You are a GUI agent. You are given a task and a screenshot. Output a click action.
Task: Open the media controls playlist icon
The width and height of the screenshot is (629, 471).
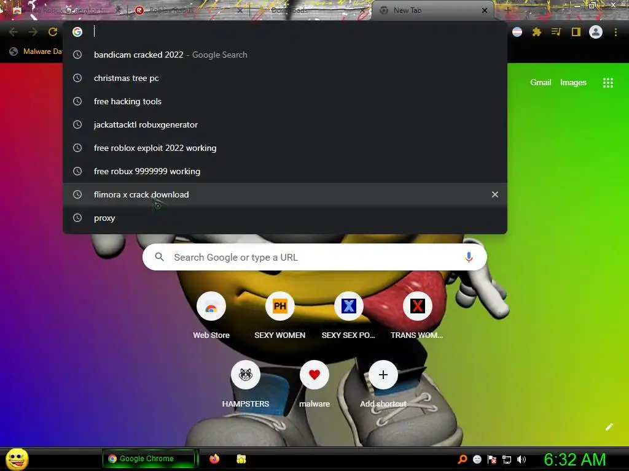pos(556,32)
